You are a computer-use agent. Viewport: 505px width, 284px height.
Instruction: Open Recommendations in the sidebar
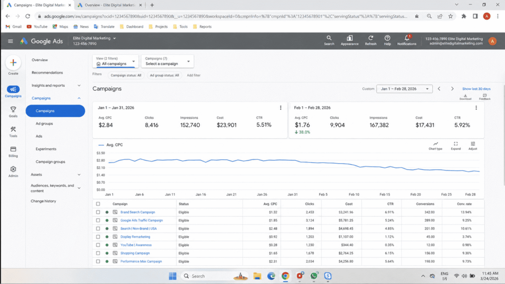[47, 73]
